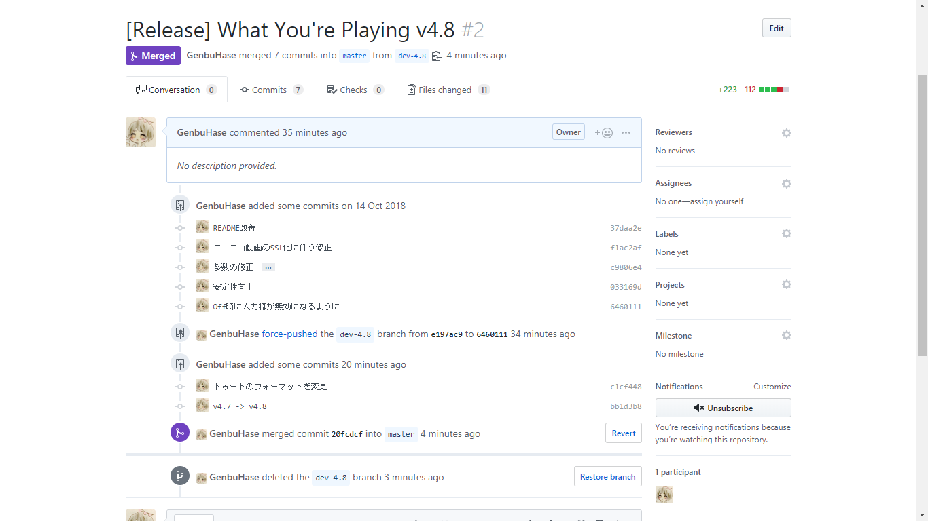
Task: Switch to the Commits tab
Action: (x=270, y=90)
